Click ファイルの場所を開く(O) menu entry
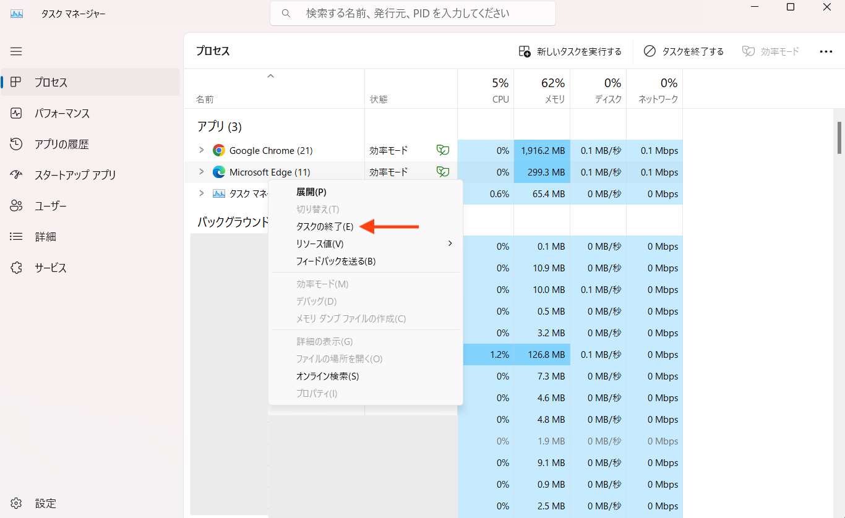This screenshot has width=845, height=518. click(x=366, y=359)
